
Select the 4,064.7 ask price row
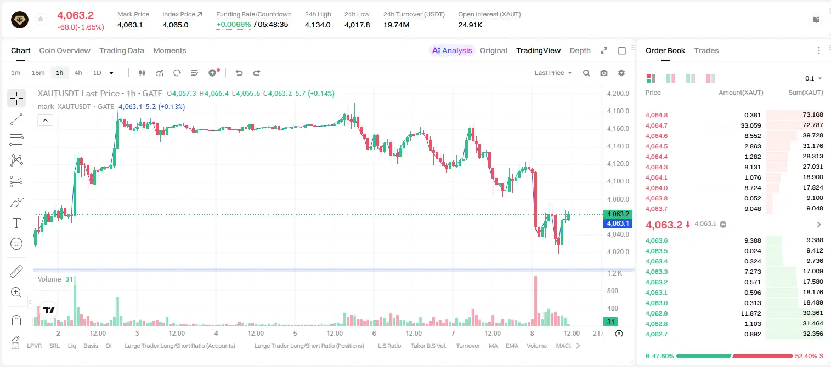point(734,125)
